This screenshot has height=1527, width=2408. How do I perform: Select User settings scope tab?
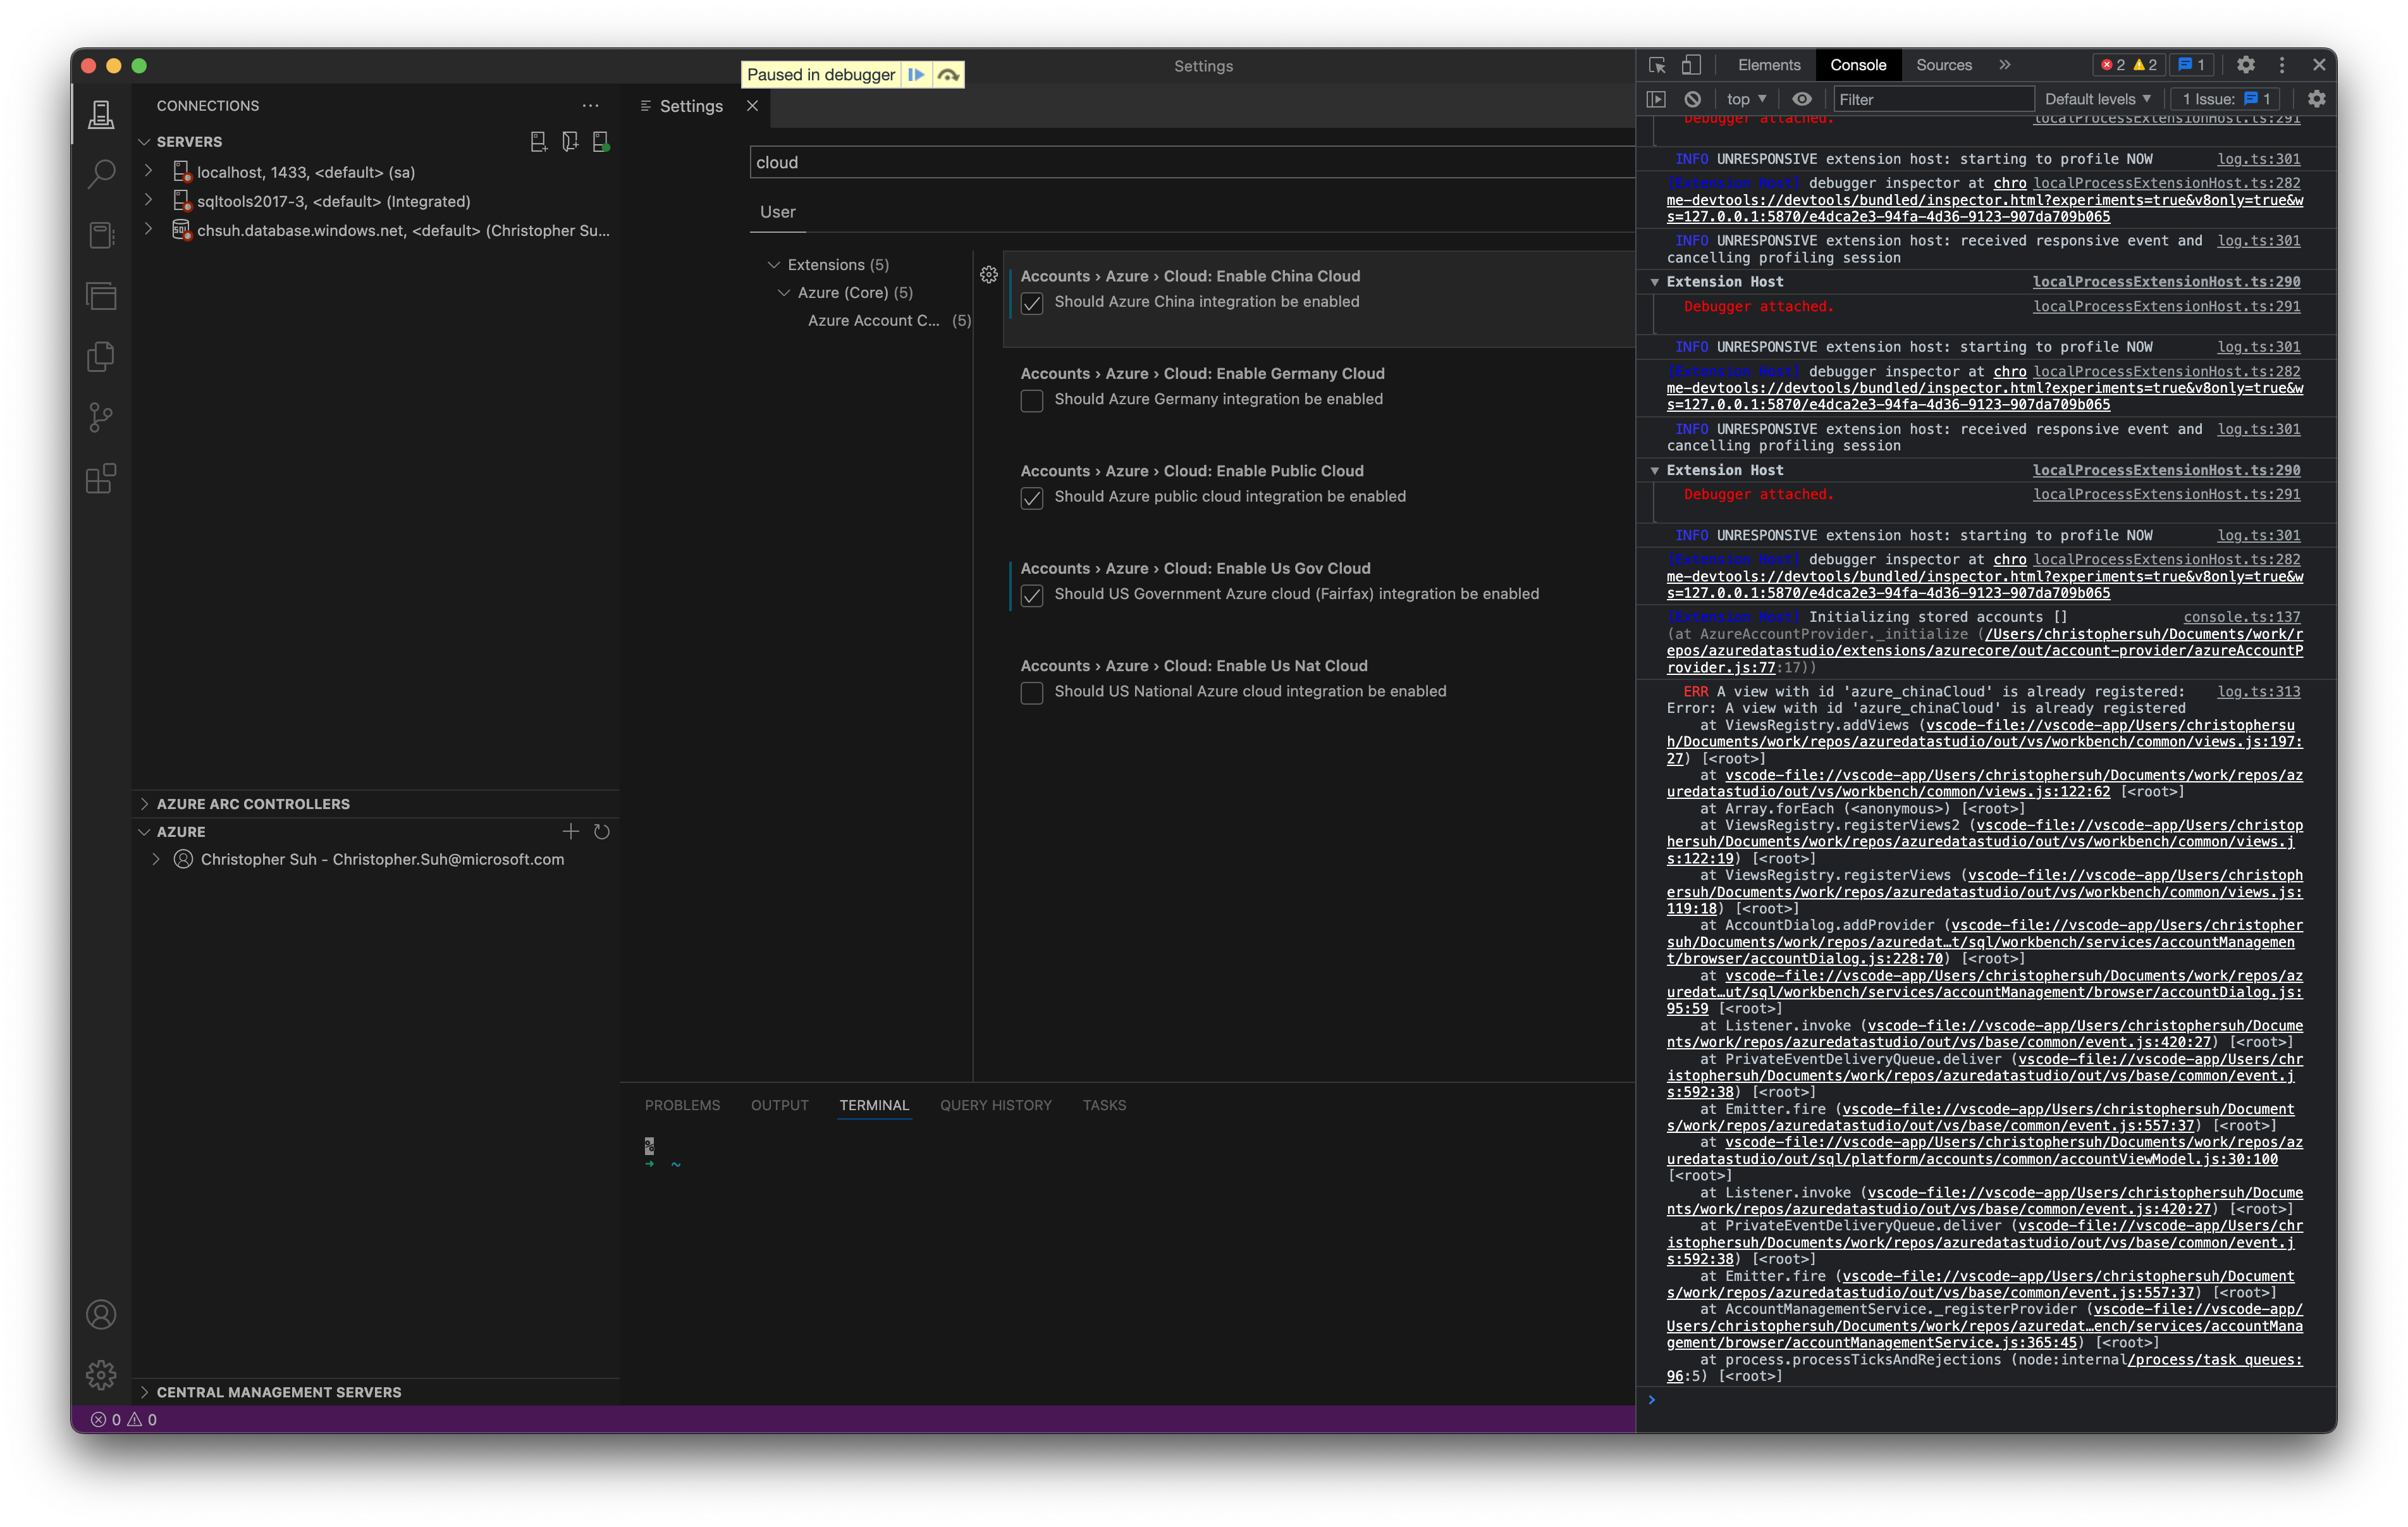[778, 212]
